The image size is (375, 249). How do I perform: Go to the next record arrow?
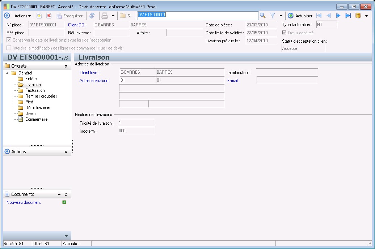click(x=338, y=16)
